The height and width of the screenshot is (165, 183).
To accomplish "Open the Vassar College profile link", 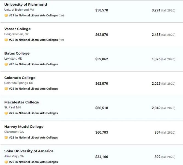I will (18, 29).
